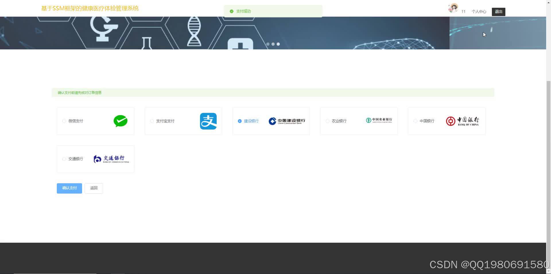Click the system title 基于SSM框架的健康医疗体检管理系统
Image resolution: width=551 pixels, height=274 pixels.
(x=90, y=8)
